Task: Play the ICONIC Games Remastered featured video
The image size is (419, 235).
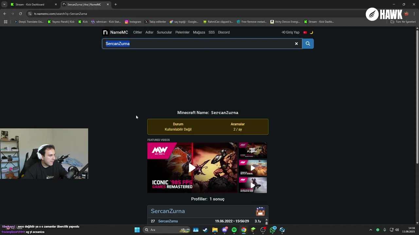Action: tap(192, 168)
